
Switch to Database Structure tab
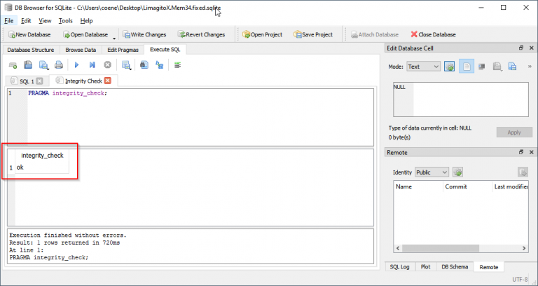[x=31, y=50]
